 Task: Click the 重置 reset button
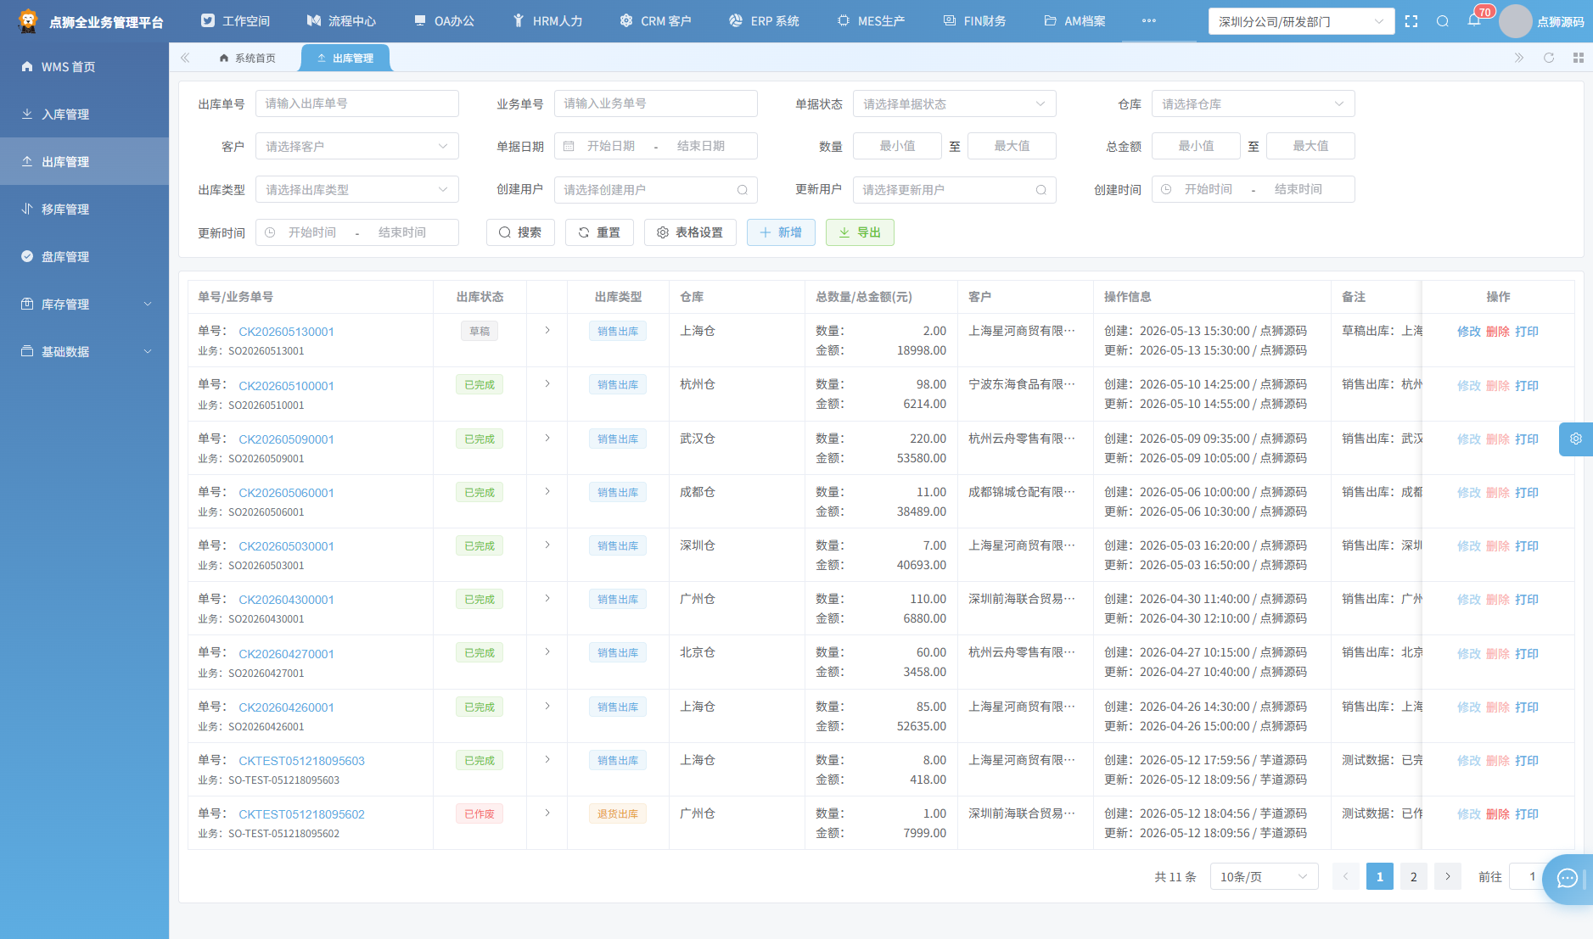click(599, 232)
